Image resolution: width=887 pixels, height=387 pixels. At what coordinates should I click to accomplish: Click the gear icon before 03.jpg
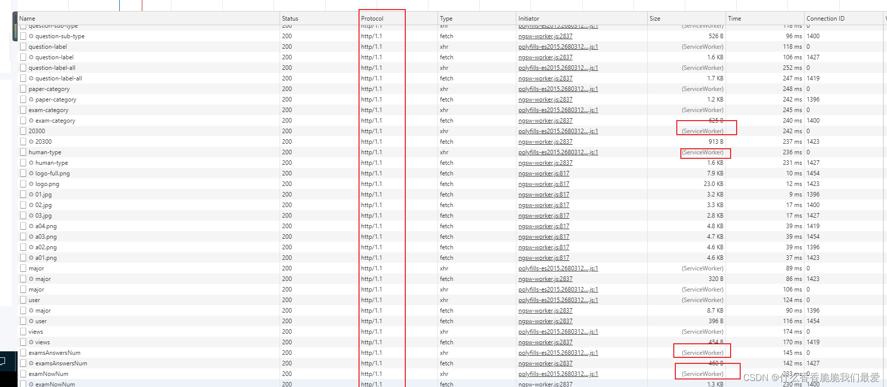pyautogui.click(x=31, y=216)
